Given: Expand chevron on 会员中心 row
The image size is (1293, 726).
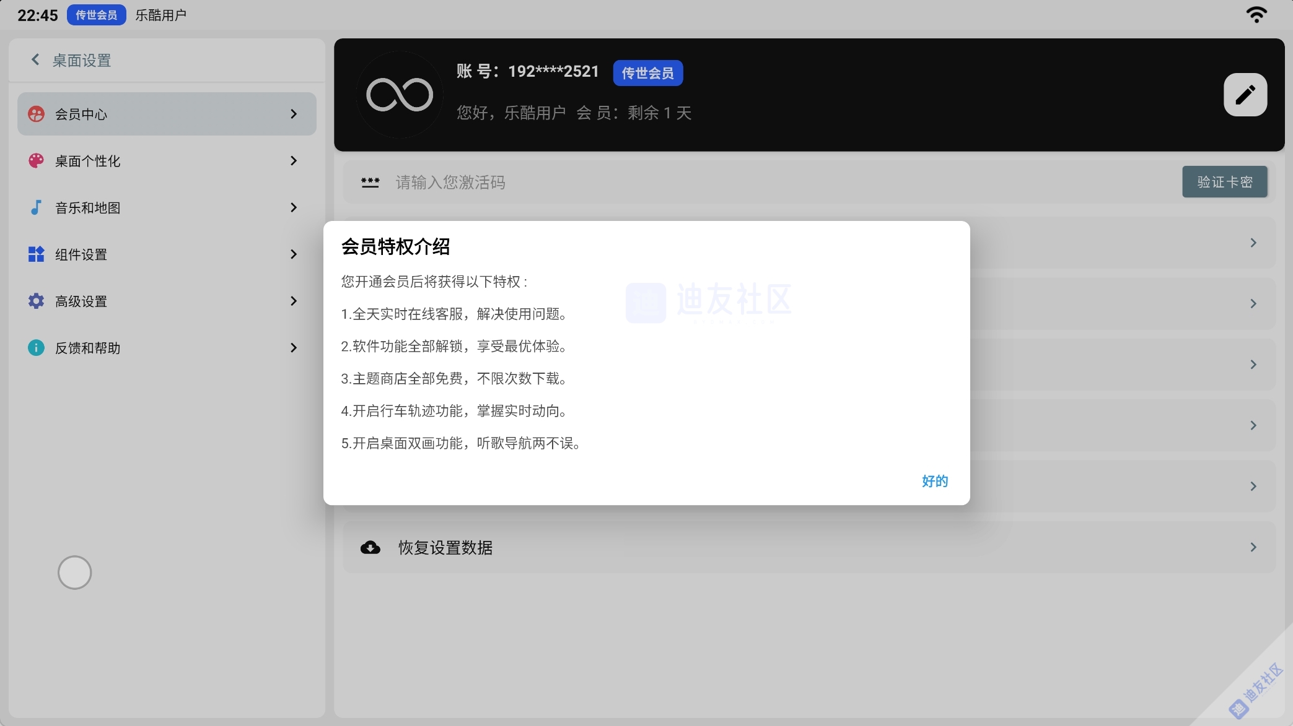Looking at the screenshot, I should click(x=294, y=114).
